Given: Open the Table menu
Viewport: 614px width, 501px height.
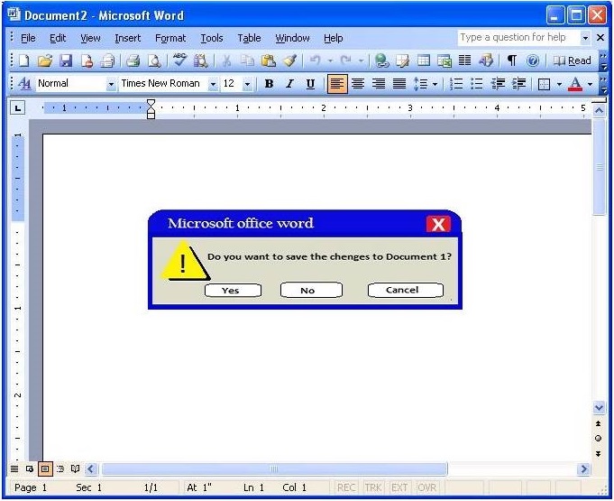Looking at the screenshot, I should pyautogui.click(x=249, y=38).
